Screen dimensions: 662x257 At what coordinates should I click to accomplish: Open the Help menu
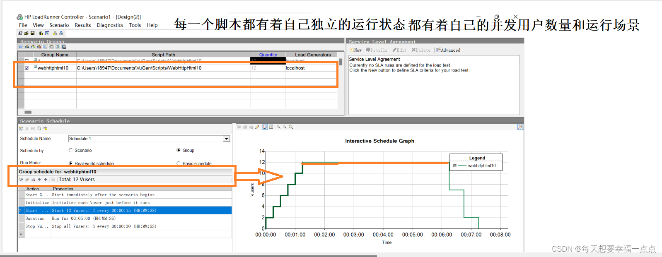pos(152,25)
